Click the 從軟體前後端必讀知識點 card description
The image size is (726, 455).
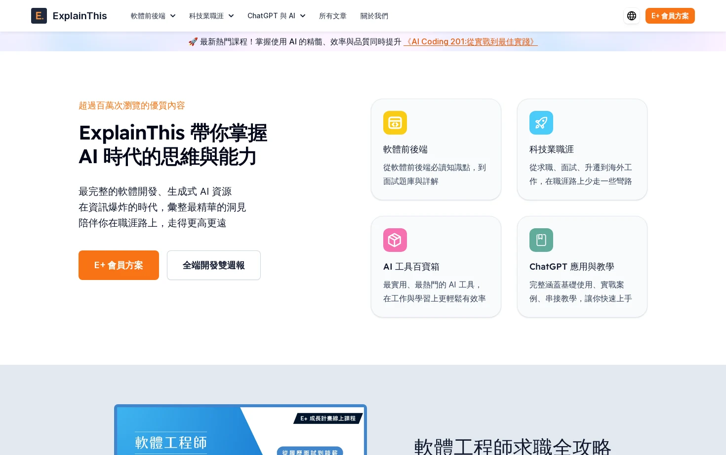(x=435, y=175)
